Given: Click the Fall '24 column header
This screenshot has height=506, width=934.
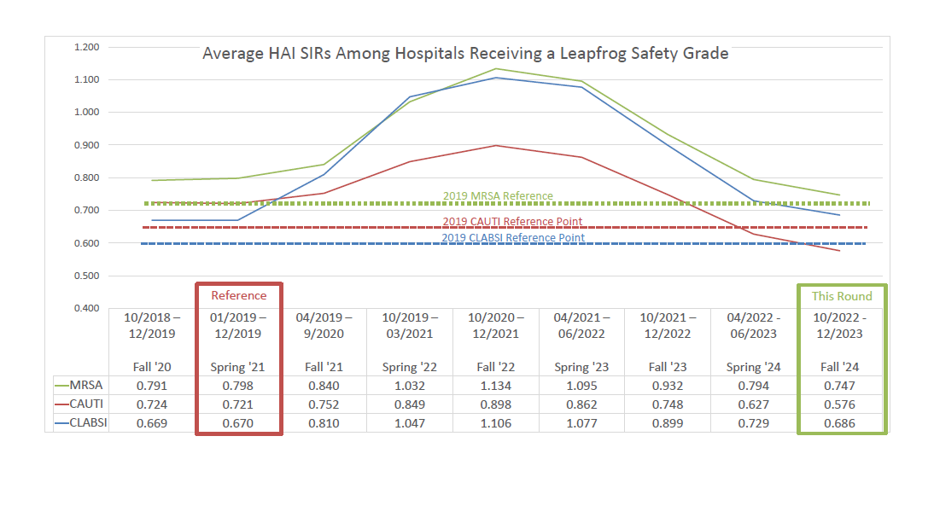Looking at the screenshot, I should click(x=841, y=366).
